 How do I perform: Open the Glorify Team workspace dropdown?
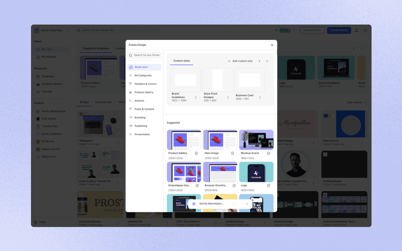(x=52, y=30)
